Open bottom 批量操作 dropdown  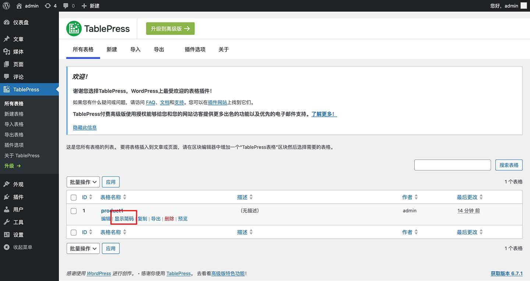point(83,249)
